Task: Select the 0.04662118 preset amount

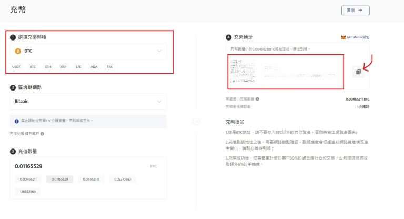Action: click(x=92, y=179)
